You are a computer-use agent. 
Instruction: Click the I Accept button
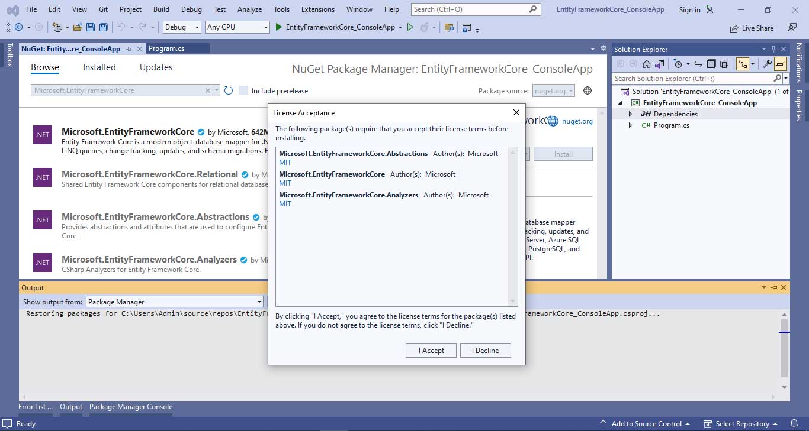(x=431, y=350)
